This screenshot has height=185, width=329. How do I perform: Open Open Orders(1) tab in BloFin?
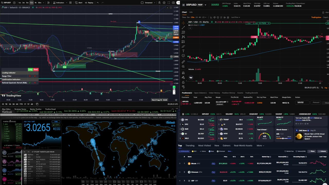pyautogui.click(x=200, y=93)
